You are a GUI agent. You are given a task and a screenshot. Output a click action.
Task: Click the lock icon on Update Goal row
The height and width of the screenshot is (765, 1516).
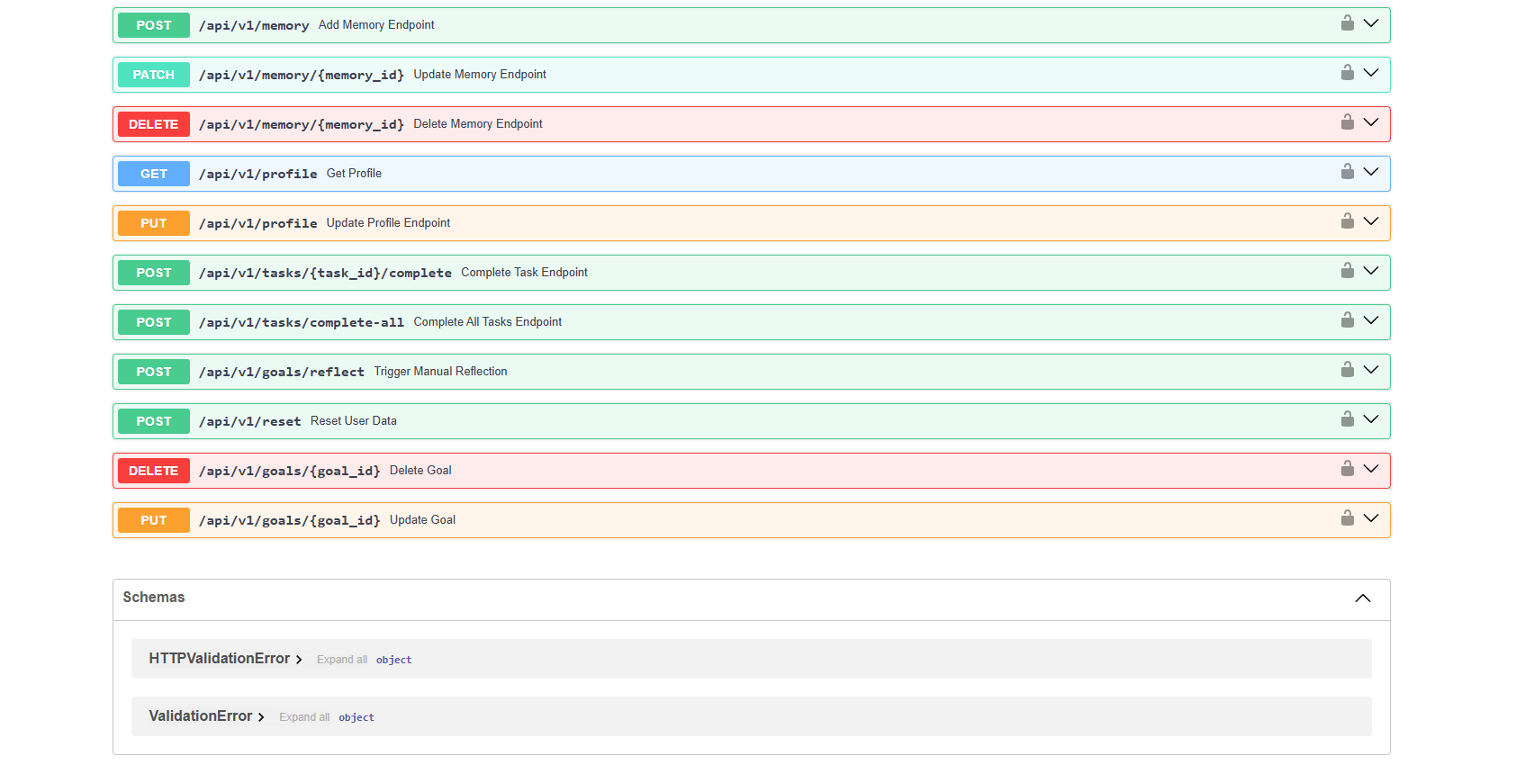pyautogui.click(x=1348, y=517)
